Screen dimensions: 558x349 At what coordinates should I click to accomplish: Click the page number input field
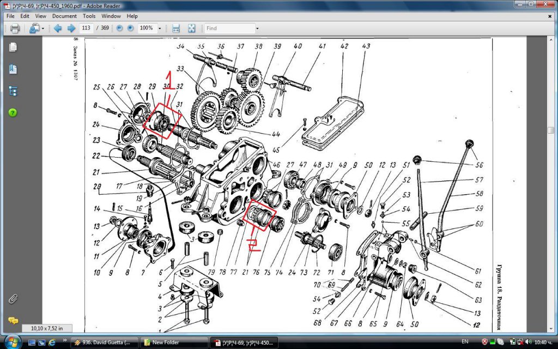[x=86, y=28]
